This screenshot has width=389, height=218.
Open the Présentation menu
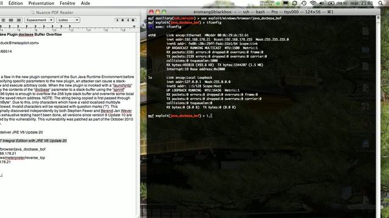(41, 3)
